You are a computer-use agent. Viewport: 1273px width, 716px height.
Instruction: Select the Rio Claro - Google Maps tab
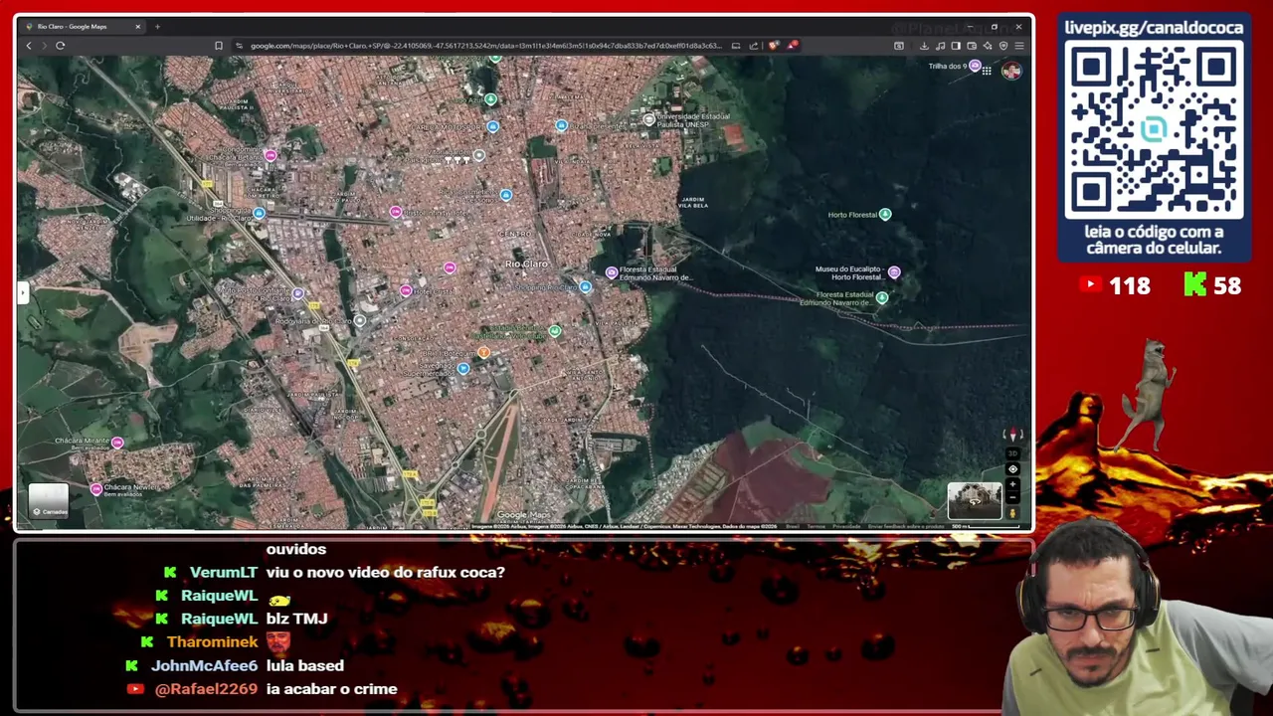[82, 27]
